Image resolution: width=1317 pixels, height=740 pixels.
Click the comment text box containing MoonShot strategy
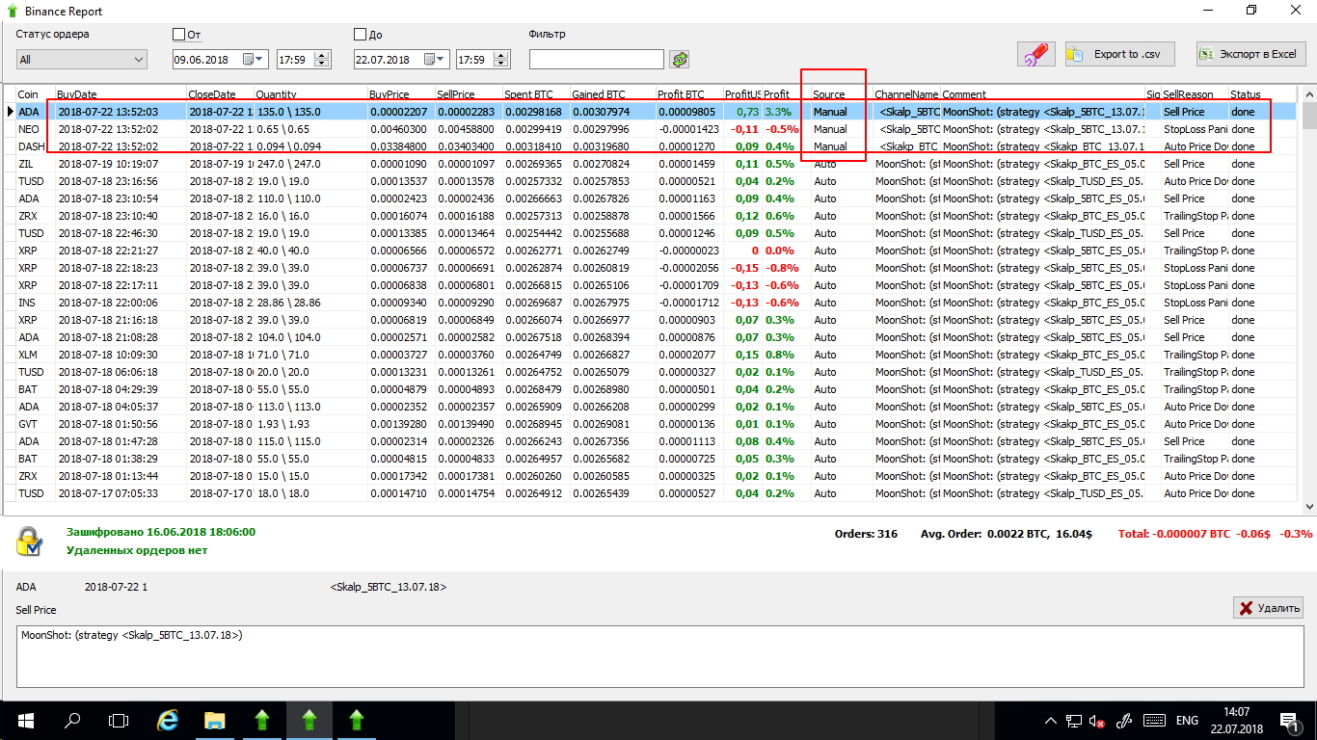click(x=660, y=656)
